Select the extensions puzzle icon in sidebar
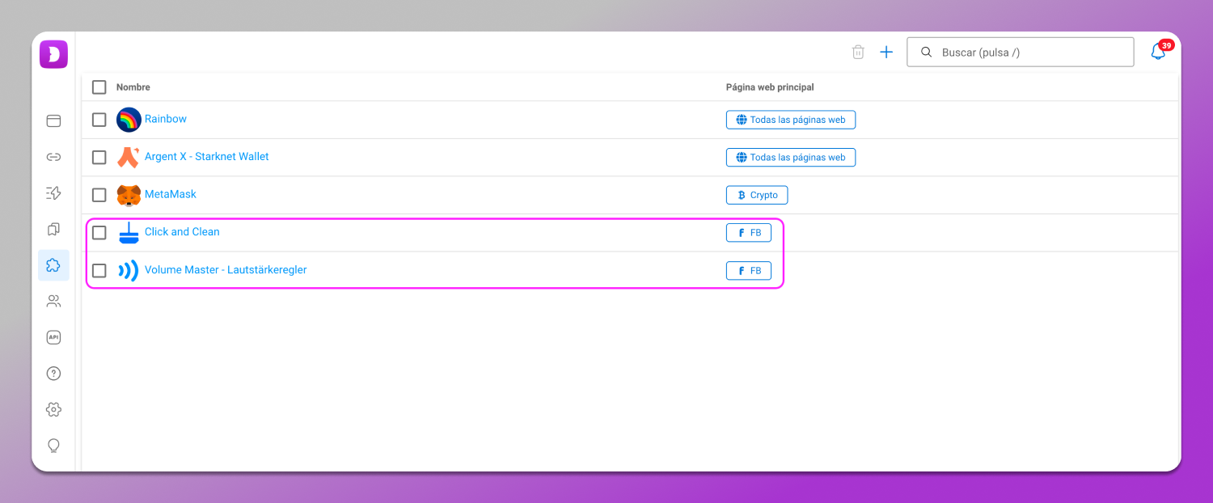This screenshot has height=503, width=1213. coord(53,265)
